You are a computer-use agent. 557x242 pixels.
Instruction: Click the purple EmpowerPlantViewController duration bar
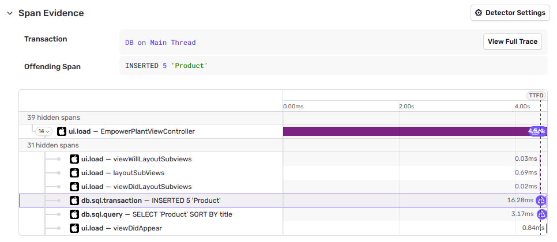click(x=415, y=131)
